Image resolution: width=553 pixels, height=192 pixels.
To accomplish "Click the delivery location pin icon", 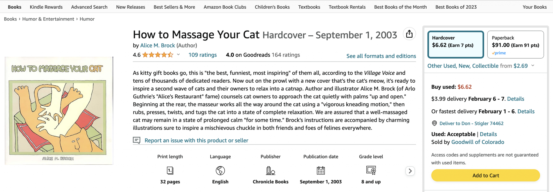I will click(x=434, y=123).
